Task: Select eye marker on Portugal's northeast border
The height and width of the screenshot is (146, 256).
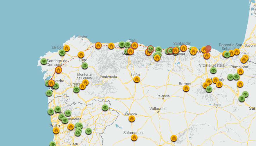Action: (105, 108)
